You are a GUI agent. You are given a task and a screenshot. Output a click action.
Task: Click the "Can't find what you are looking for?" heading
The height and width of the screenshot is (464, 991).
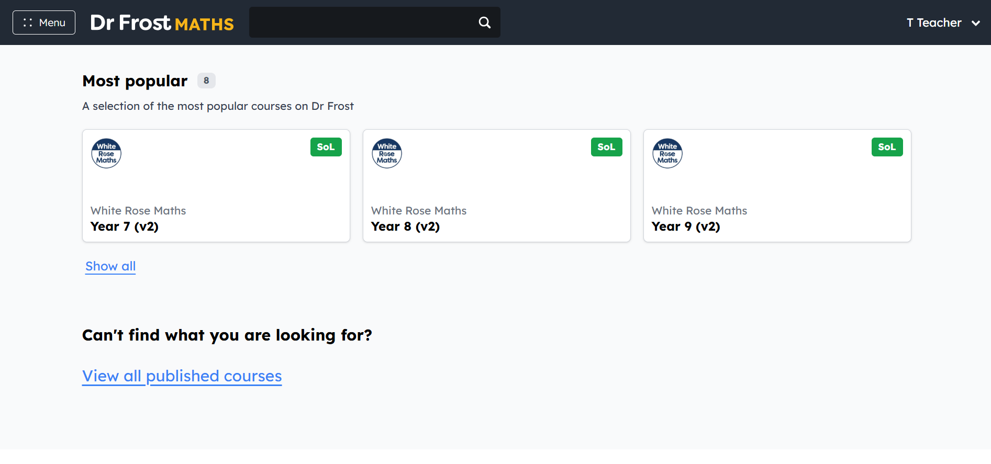[x=227, y=335]
